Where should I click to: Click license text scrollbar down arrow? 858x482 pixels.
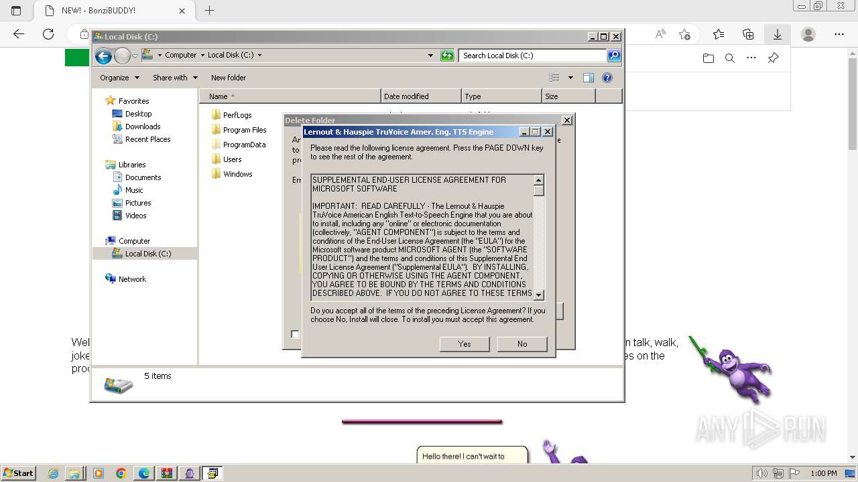pos(538,295)
